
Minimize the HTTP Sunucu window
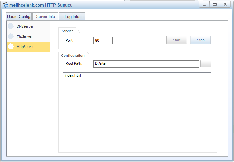(x=204, y=4)
